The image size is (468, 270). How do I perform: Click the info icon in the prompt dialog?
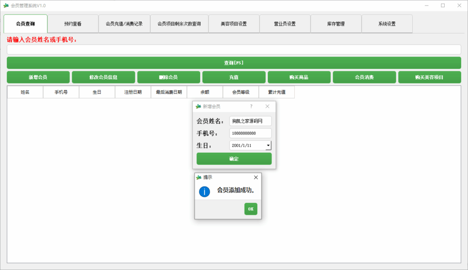click(204, 192)
